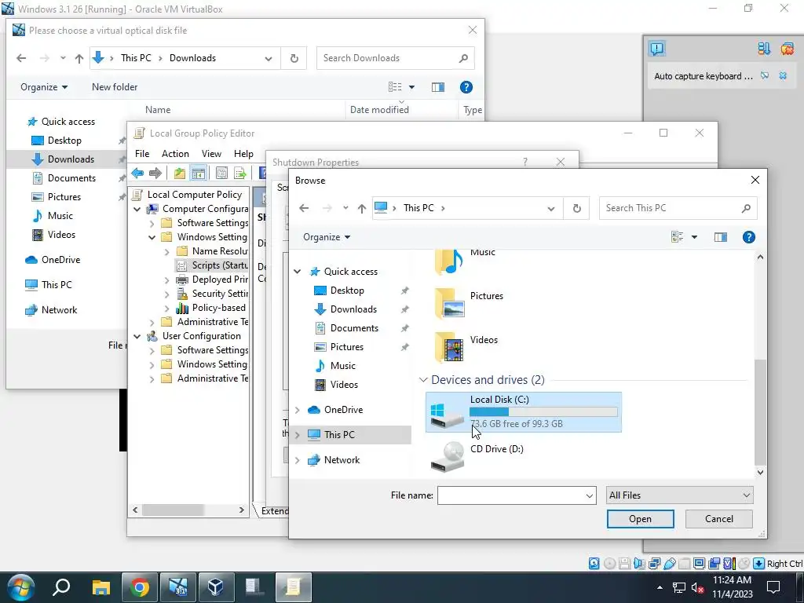Collapse Computer Configuration node in policy tree
804x603 pixels.
[x=137, y=209]
